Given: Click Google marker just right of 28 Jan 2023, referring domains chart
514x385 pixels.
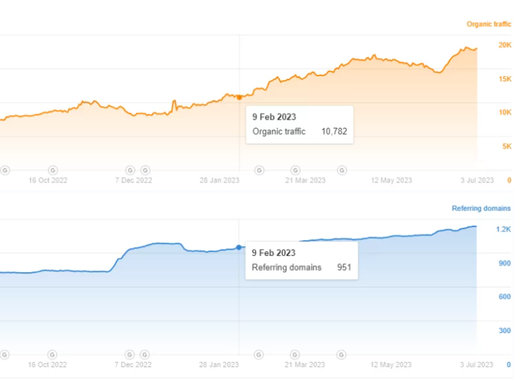Looking at the screenshot, I should point(259,354).
